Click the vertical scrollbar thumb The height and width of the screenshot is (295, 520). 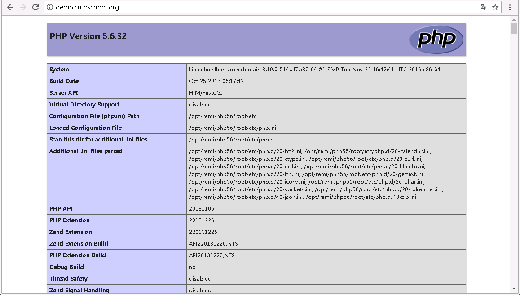click(514, 29)
